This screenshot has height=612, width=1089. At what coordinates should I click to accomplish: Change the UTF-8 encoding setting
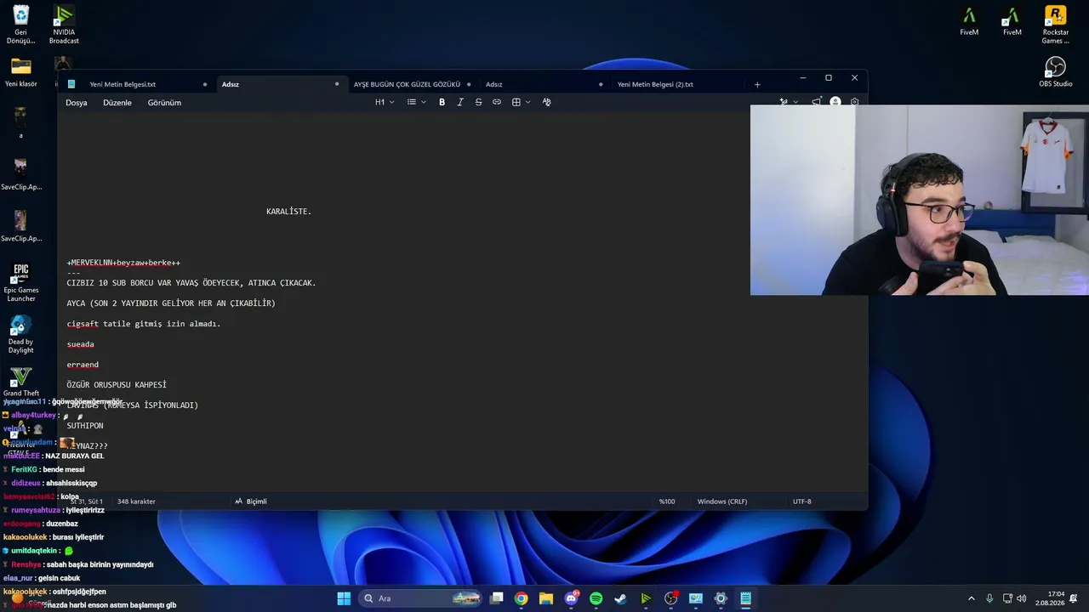click(x=802, y=501)
